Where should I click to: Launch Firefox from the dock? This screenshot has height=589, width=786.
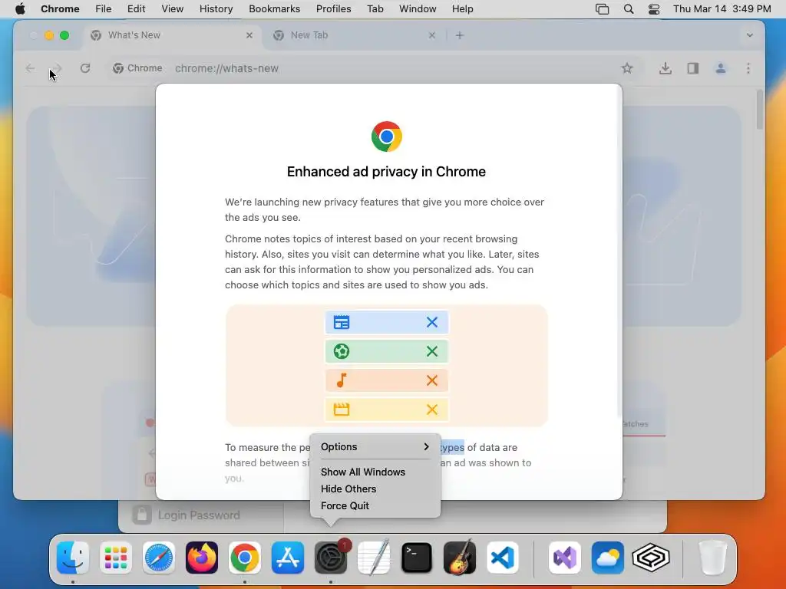click(x=202, y=557)
